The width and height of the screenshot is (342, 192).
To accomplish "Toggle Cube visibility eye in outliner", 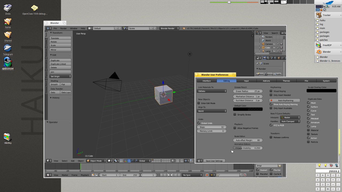I will tap(274, 47).
